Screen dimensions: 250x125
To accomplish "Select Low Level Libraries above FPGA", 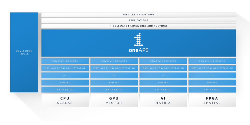I will (x=212, y=61).
